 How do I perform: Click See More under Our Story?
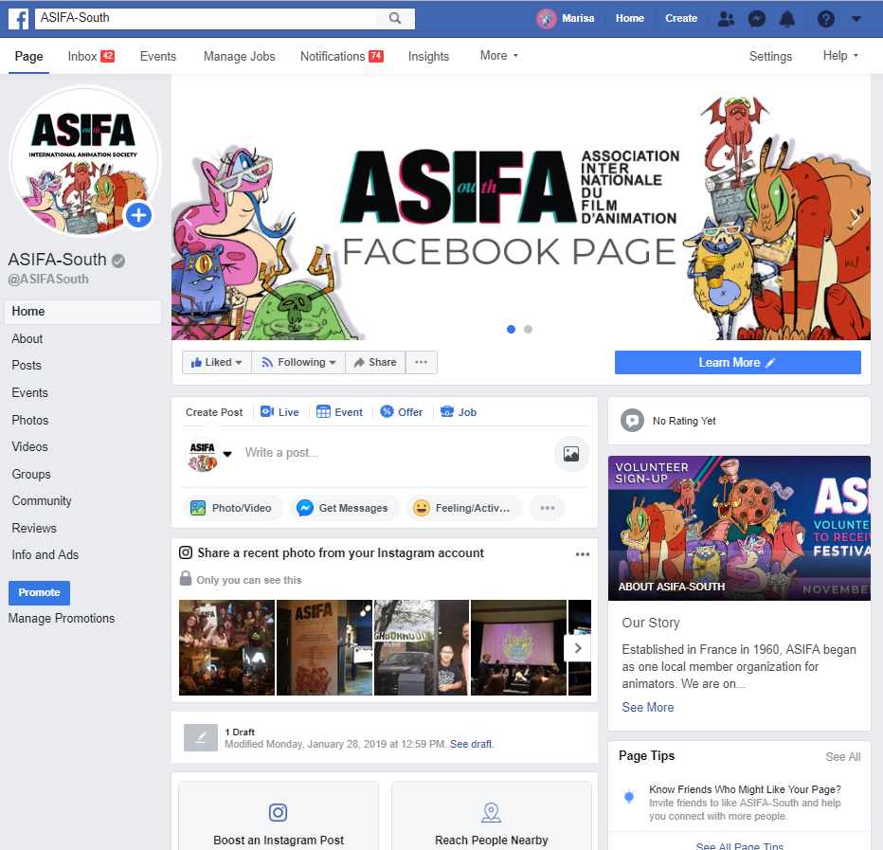pos(648,708)
